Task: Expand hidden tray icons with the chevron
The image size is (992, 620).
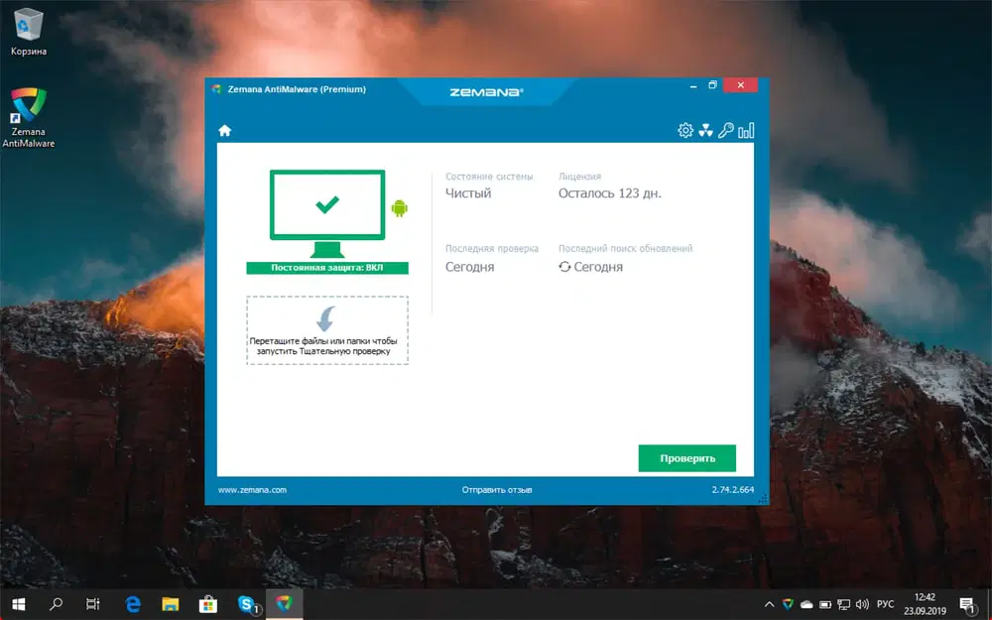Action: pos(770,604)
